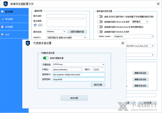Toggle AudioContext fingerprint protection on
This screenshot has height=113, width=162.
pyautogui.click(x=100, y=27)
